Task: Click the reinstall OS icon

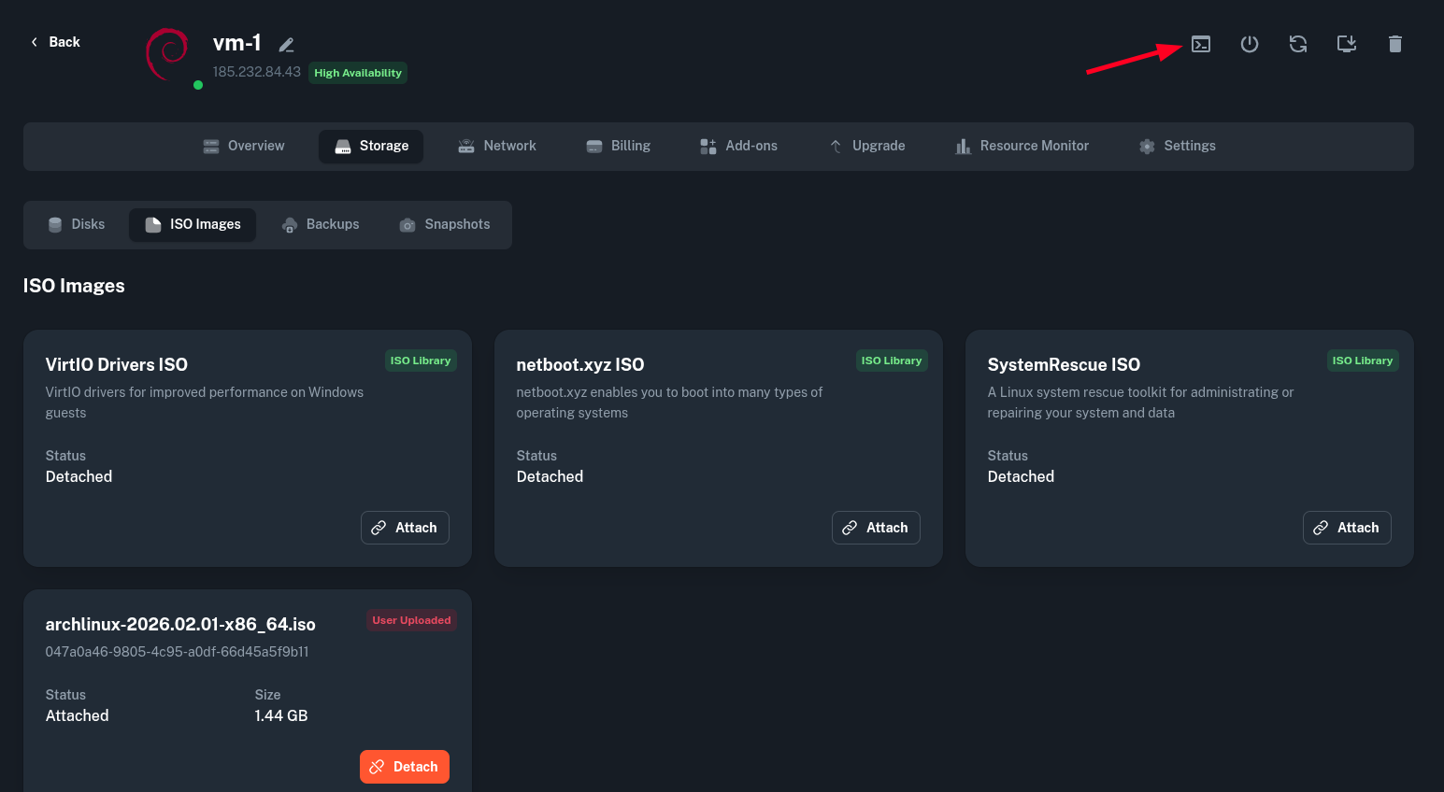Action: coord(1346,44)
